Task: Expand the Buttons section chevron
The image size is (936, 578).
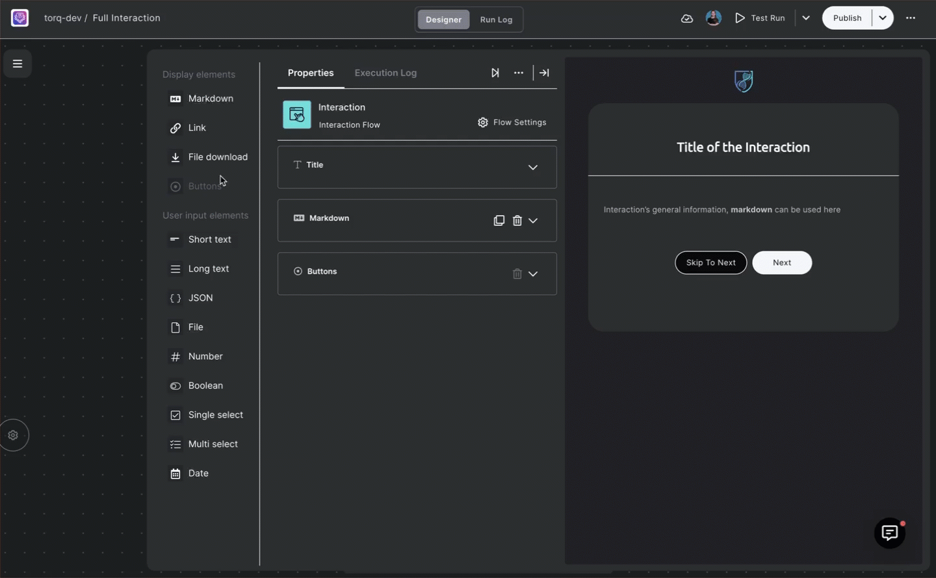Action: tap(532, 274)
